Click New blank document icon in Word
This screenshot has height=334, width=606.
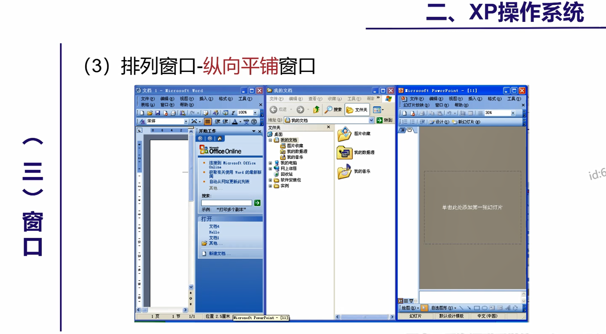[142, 113]
